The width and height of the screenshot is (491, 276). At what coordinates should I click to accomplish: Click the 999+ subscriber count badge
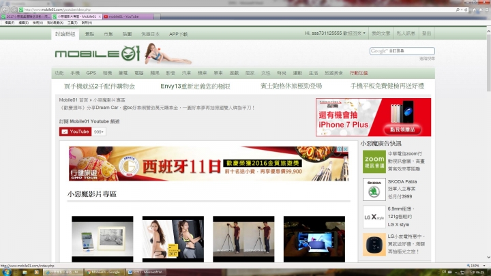[99, 132]
